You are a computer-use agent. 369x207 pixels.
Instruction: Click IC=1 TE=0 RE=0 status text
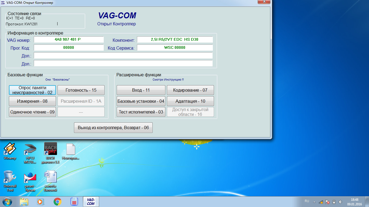point(20,18)
